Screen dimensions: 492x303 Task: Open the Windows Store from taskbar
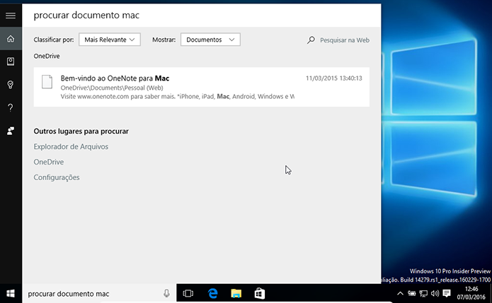pyautogui.click(x=260, y=293)
